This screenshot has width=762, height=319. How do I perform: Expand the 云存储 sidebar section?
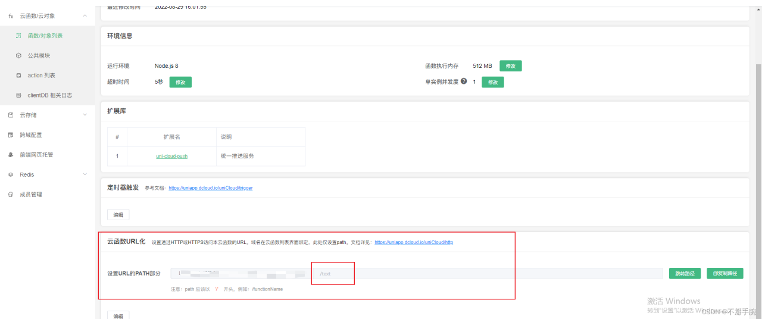click(85, 115)
